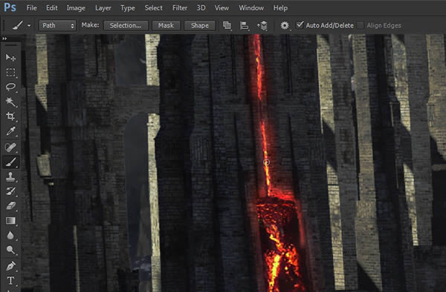
Task: Open the Path alignment icon
Action: pos(245,25)
